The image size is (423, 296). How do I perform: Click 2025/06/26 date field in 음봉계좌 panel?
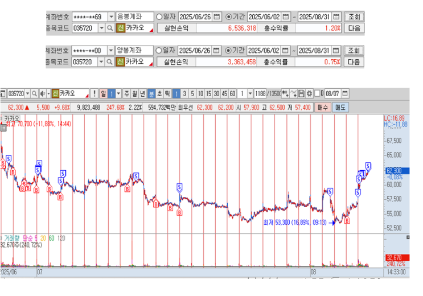click(196, 17)
